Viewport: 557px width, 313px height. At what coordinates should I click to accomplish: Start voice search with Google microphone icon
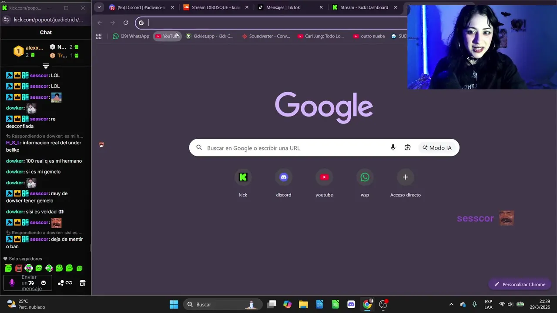point(393,148)
